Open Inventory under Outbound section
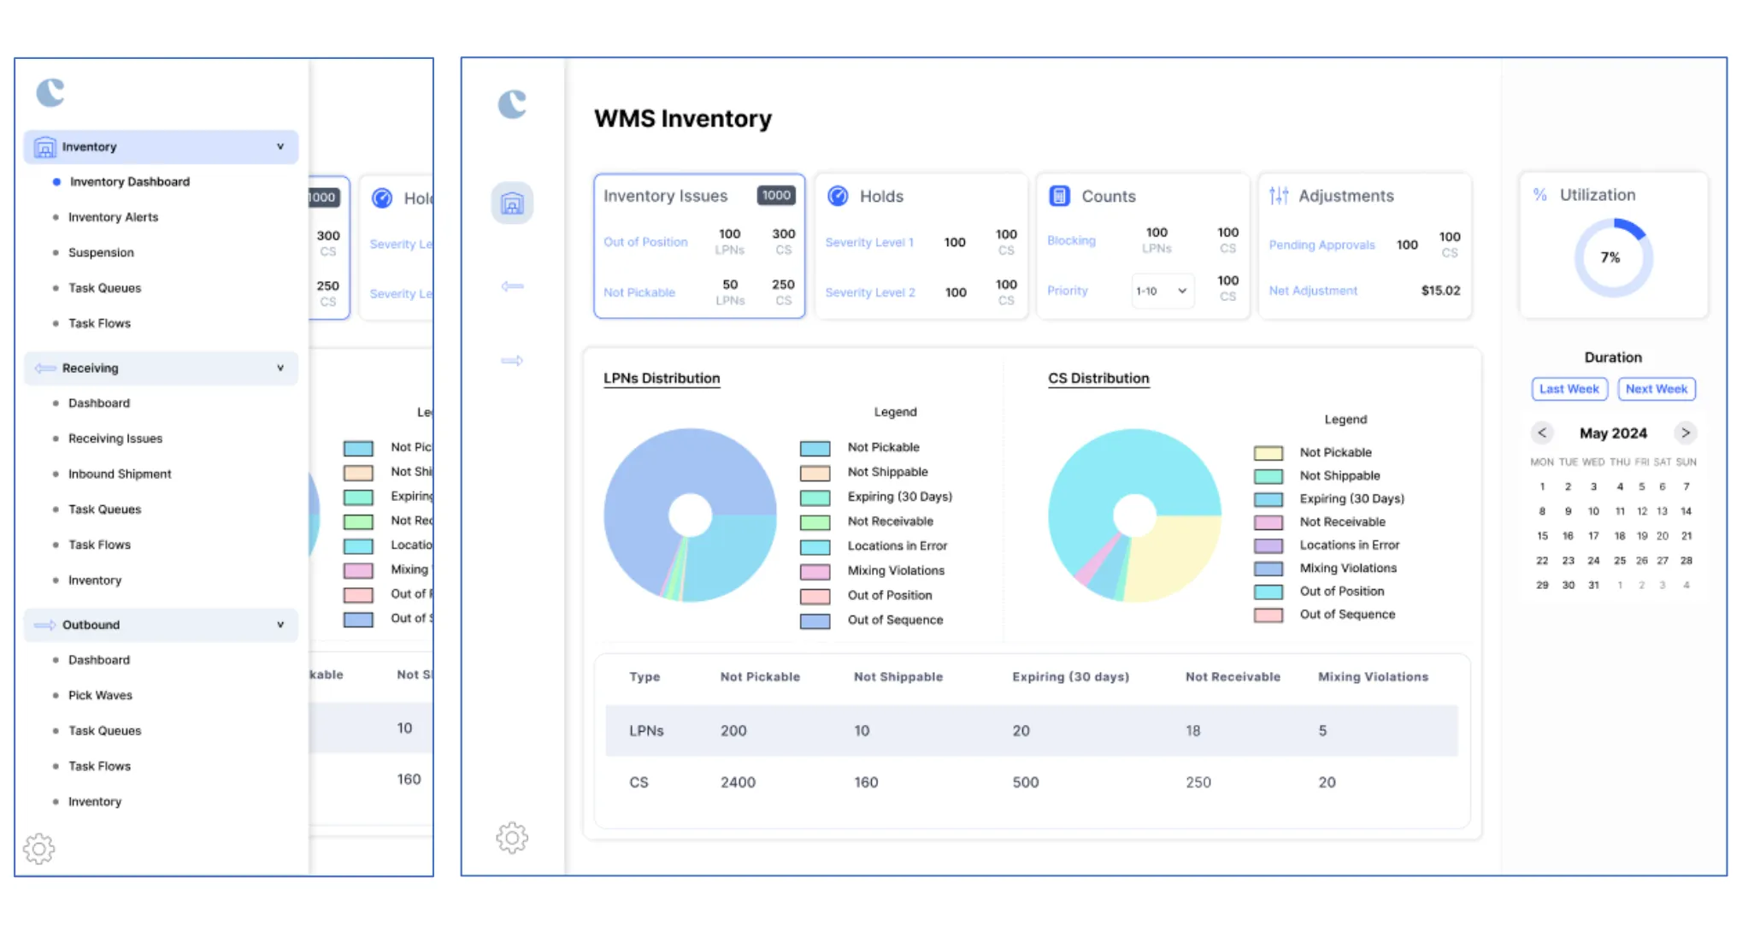 click(x=95, y=802)
